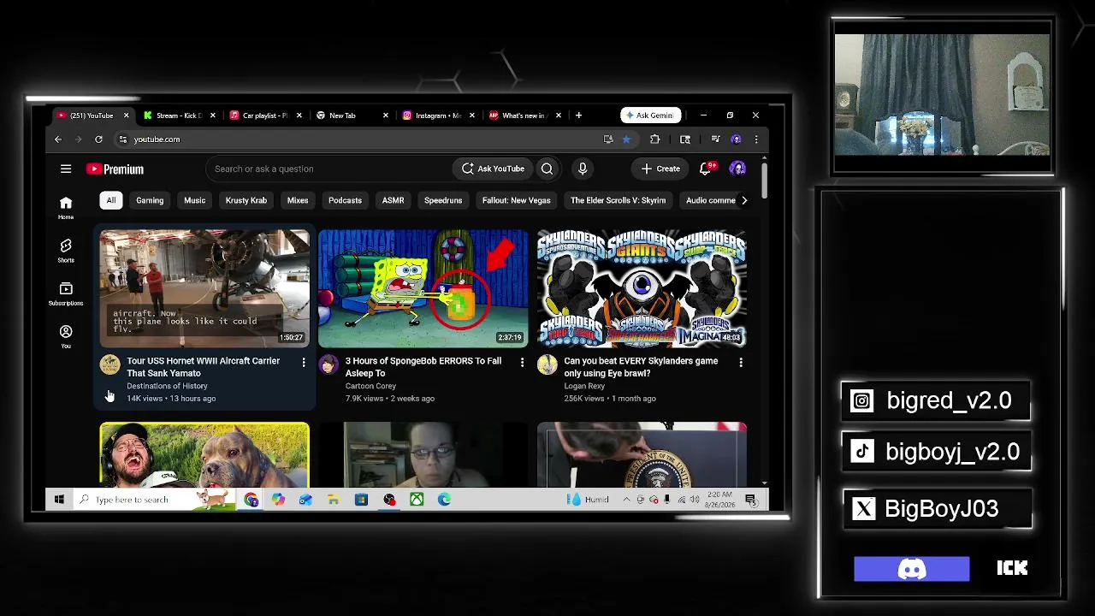
Task: Open Cartoon Corey channel avatar
Action: tap(328, 365)
